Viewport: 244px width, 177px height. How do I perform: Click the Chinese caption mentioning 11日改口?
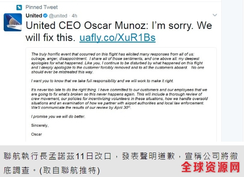point(121,163)
